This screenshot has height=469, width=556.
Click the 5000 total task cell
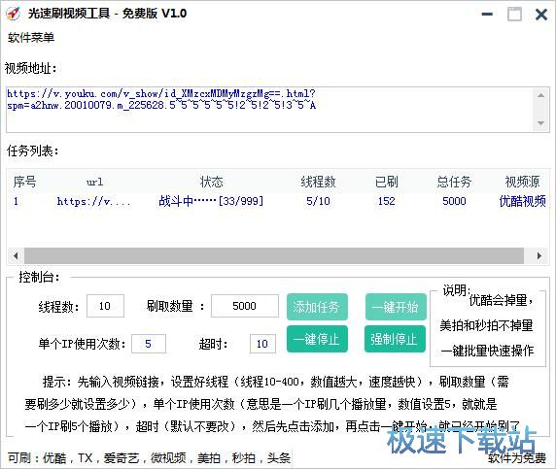pos(454,201)
